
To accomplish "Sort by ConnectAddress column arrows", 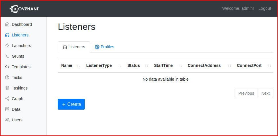I will (229, 66).
